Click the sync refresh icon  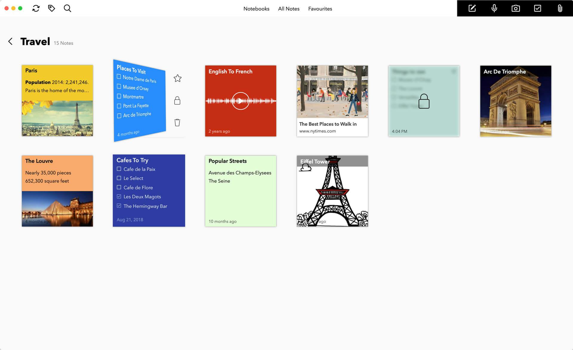click(36, 8)
